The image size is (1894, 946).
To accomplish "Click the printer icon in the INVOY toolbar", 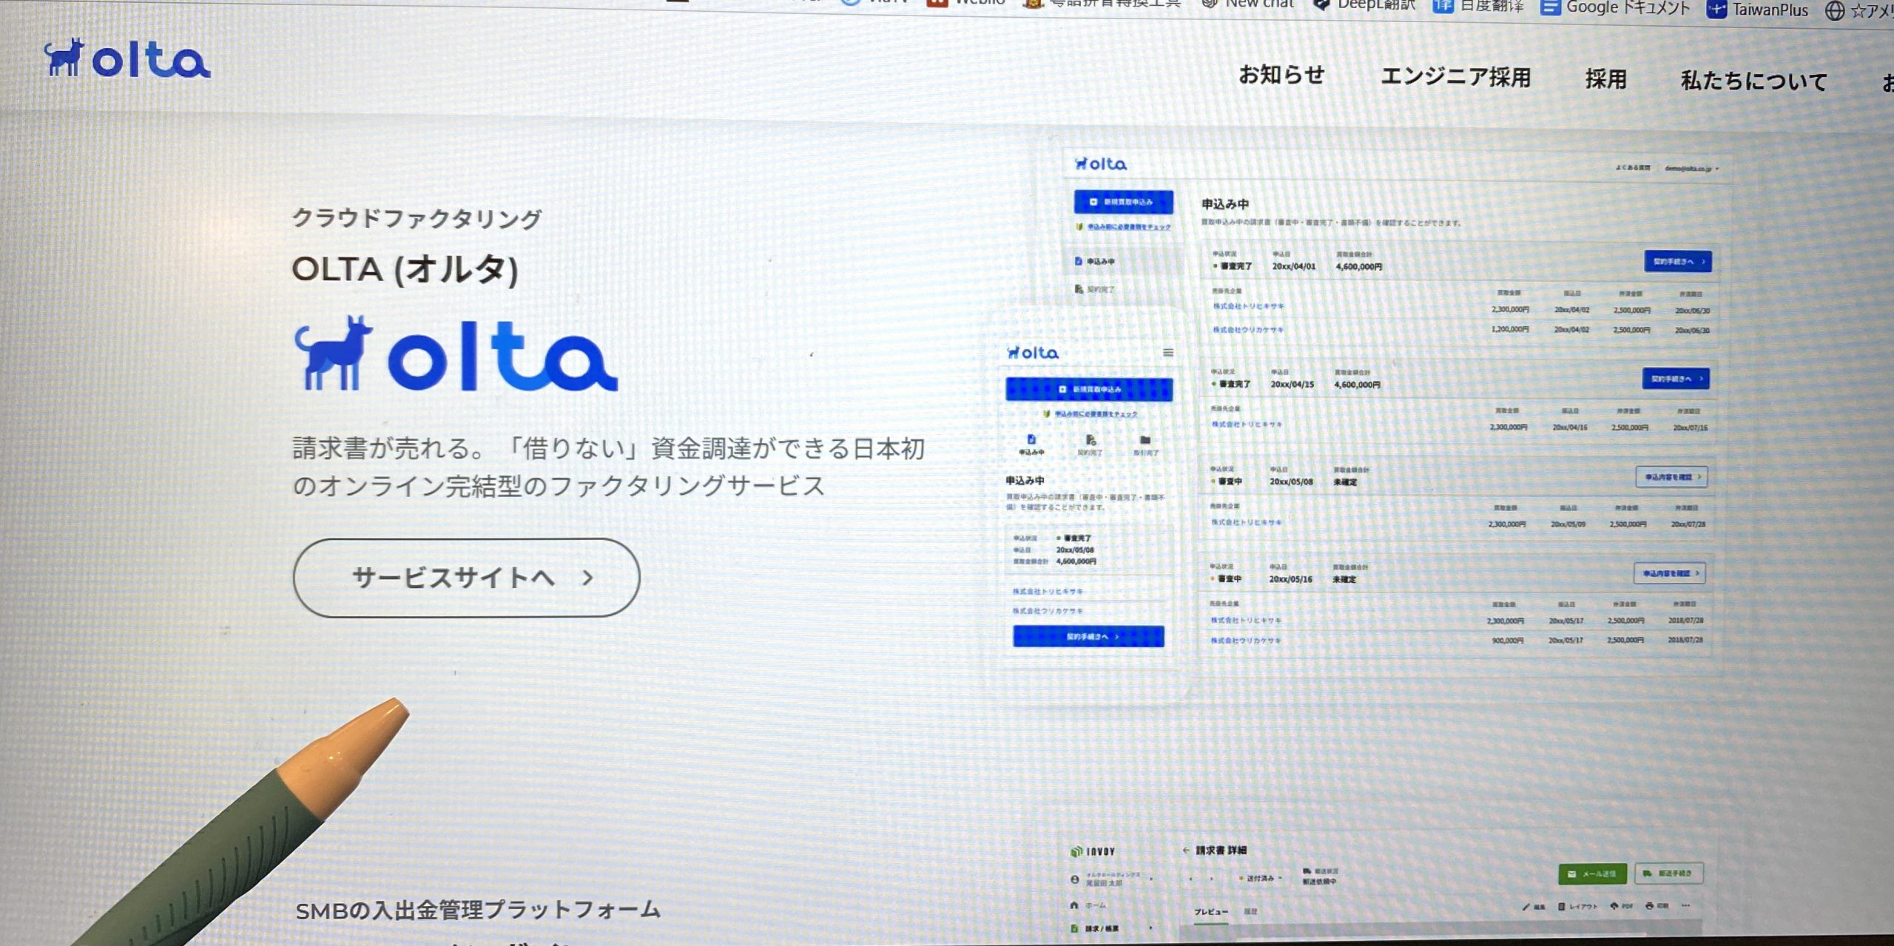I will pyautogui.click(x=1649, y=906).
